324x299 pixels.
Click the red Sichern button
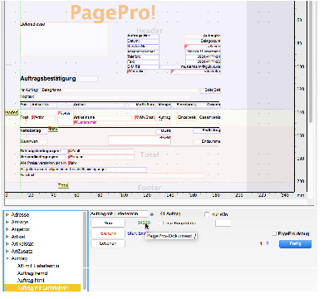[x=108, y=233]
